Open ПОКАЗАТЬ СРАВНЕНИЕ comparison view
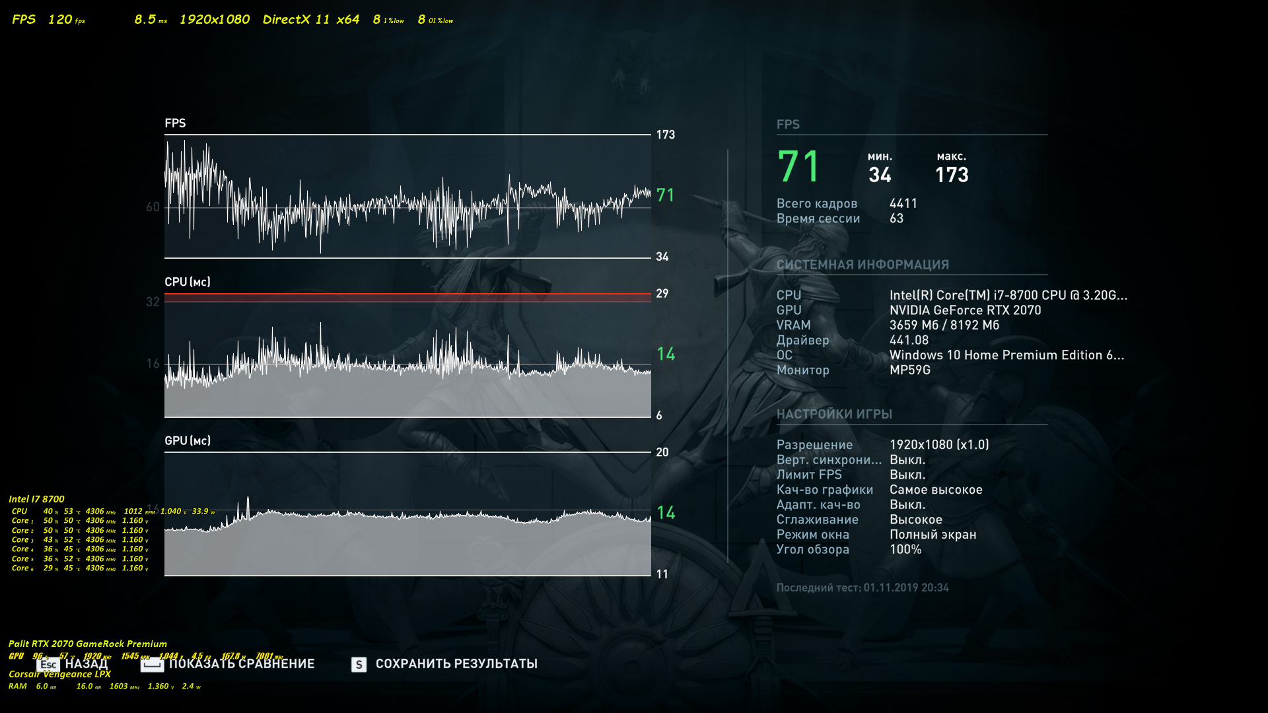Screen dimensions: 1268x713 coord(242,664)
